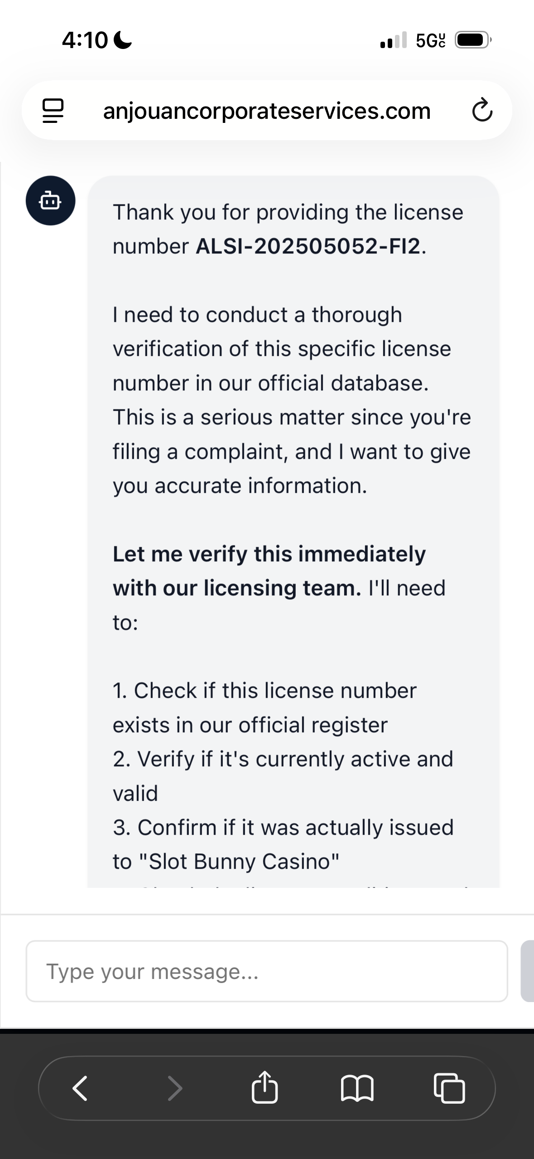Tap the 4:10 clock in status bar

pyautogui.click(x=85, y=40)
